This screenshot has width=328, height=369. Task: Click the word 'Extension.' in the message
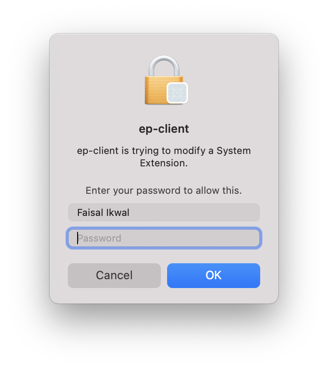pyautogui.click(x=164, y=163)
